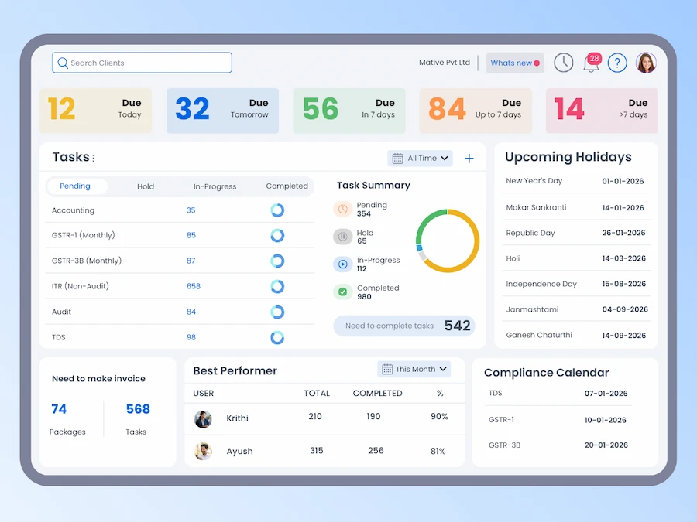The width and height of the screenshot is (697, 522).
Task: Click the Completed checkmark icon in Task Summary
Action: point(342,292)
